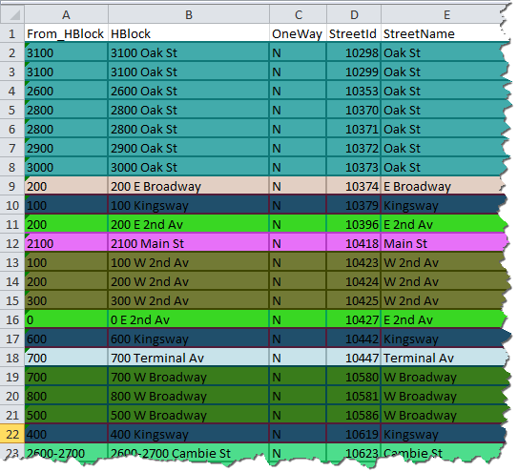Viewport: 518px width, 472px height.
Task: Select From_HBlock cell 2600-2700
Action: [x=66, y=453]
